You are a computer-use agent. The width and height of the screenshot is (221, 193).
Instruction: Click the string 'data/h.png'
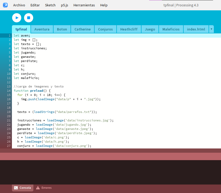[55, 142]
